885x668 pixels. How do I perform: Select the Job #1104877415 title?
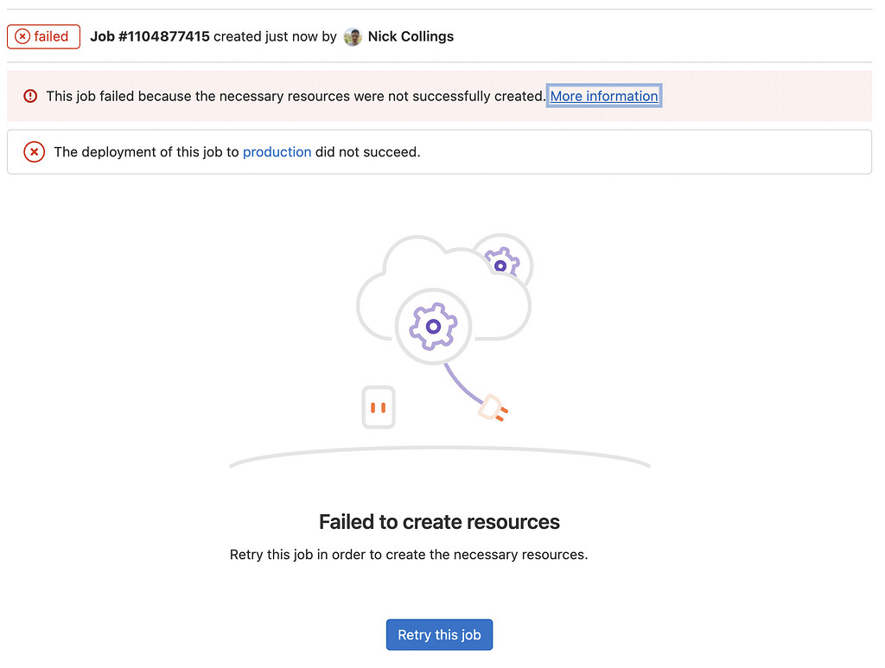coord(150,36)
